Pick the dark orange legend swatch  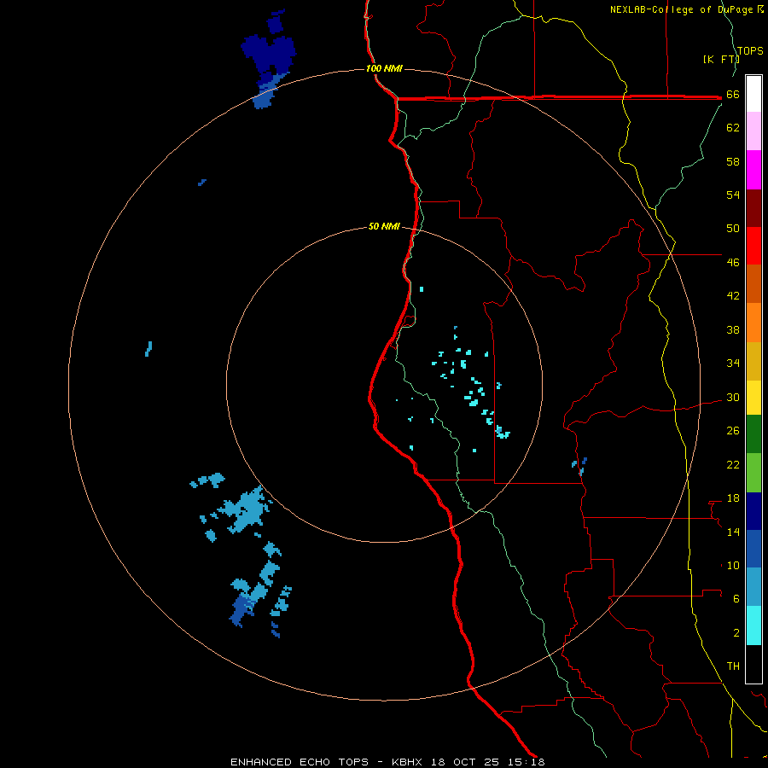click(x=753, y=283)
